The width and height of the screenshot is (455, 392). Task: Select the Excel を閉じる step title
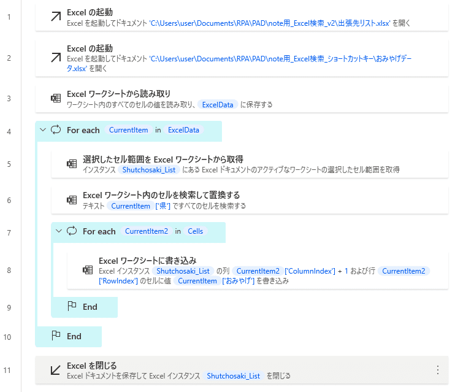pyautogui.click(x=92, y=365)
